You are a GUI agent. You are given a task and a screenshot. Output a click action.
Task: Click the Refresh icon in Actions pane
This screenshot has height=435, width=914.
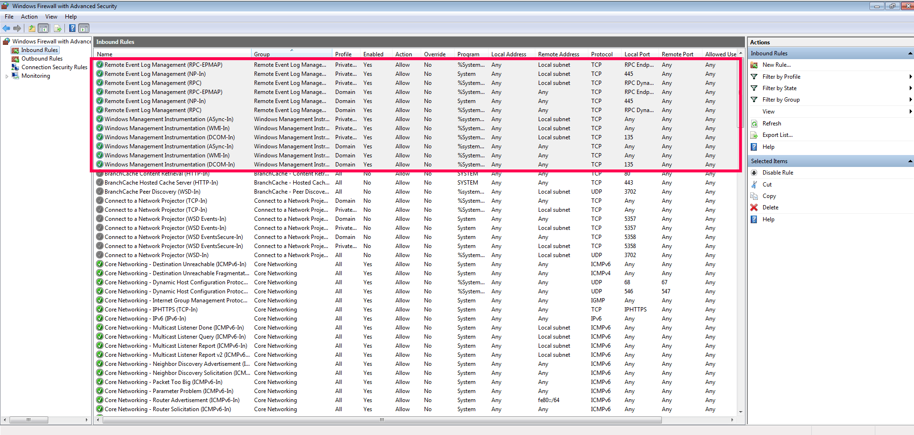pyautogui.click(x=754, y=124)
